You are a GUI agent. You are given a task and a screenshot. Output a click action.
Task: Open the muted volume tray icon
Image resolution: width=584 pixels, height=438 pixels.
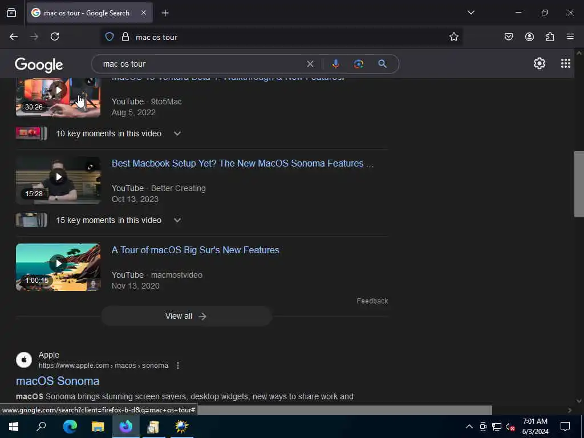(x=510, y=427)
